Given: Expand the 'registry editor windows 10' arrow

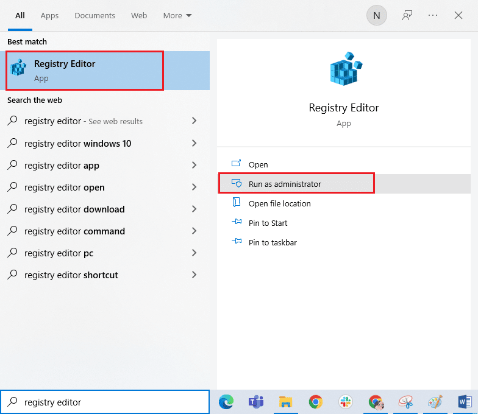Looking at the screenshot, I should [194, 143].
